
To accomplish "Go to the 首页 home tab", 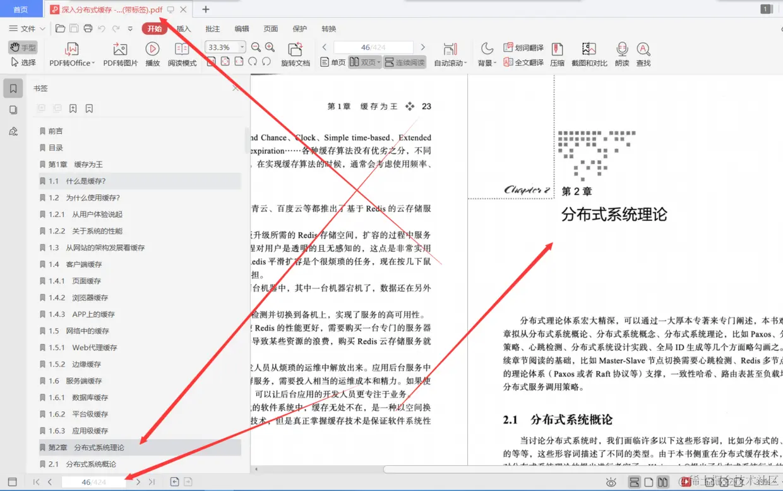I will pos(21,9).
